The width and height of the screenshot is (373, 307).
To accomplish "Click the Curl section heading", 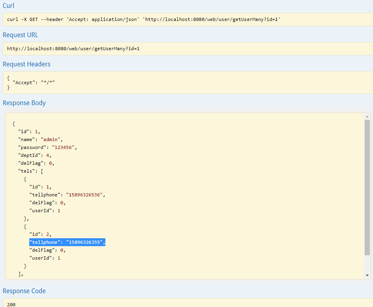I will [8, 6].
